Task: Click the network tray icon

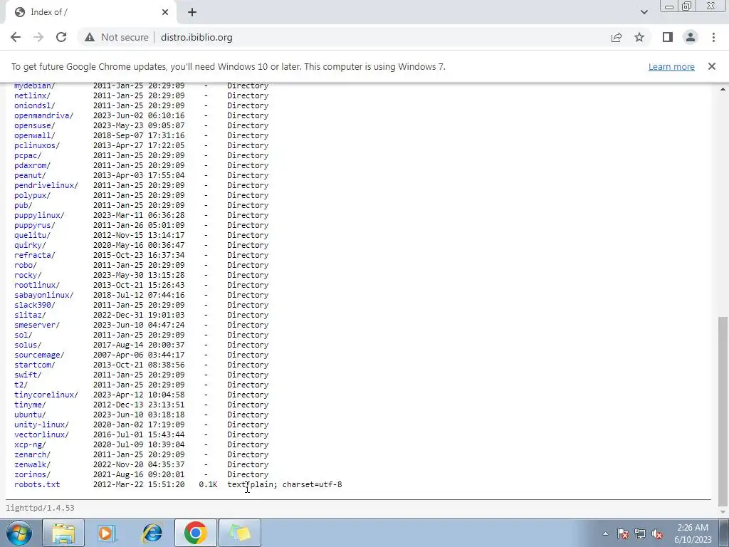Action: click(640, 533)
